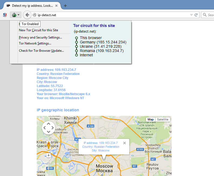This screenshot has height=176, width=214.
Task: Click the Romania relay entry
Action: [102, 51]
